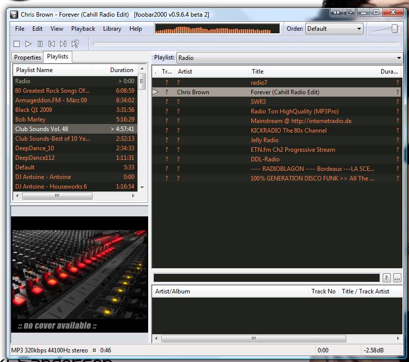Click the question mark button beside search bar
This screenshot has height=362, width=409.
tap(387, 278)
